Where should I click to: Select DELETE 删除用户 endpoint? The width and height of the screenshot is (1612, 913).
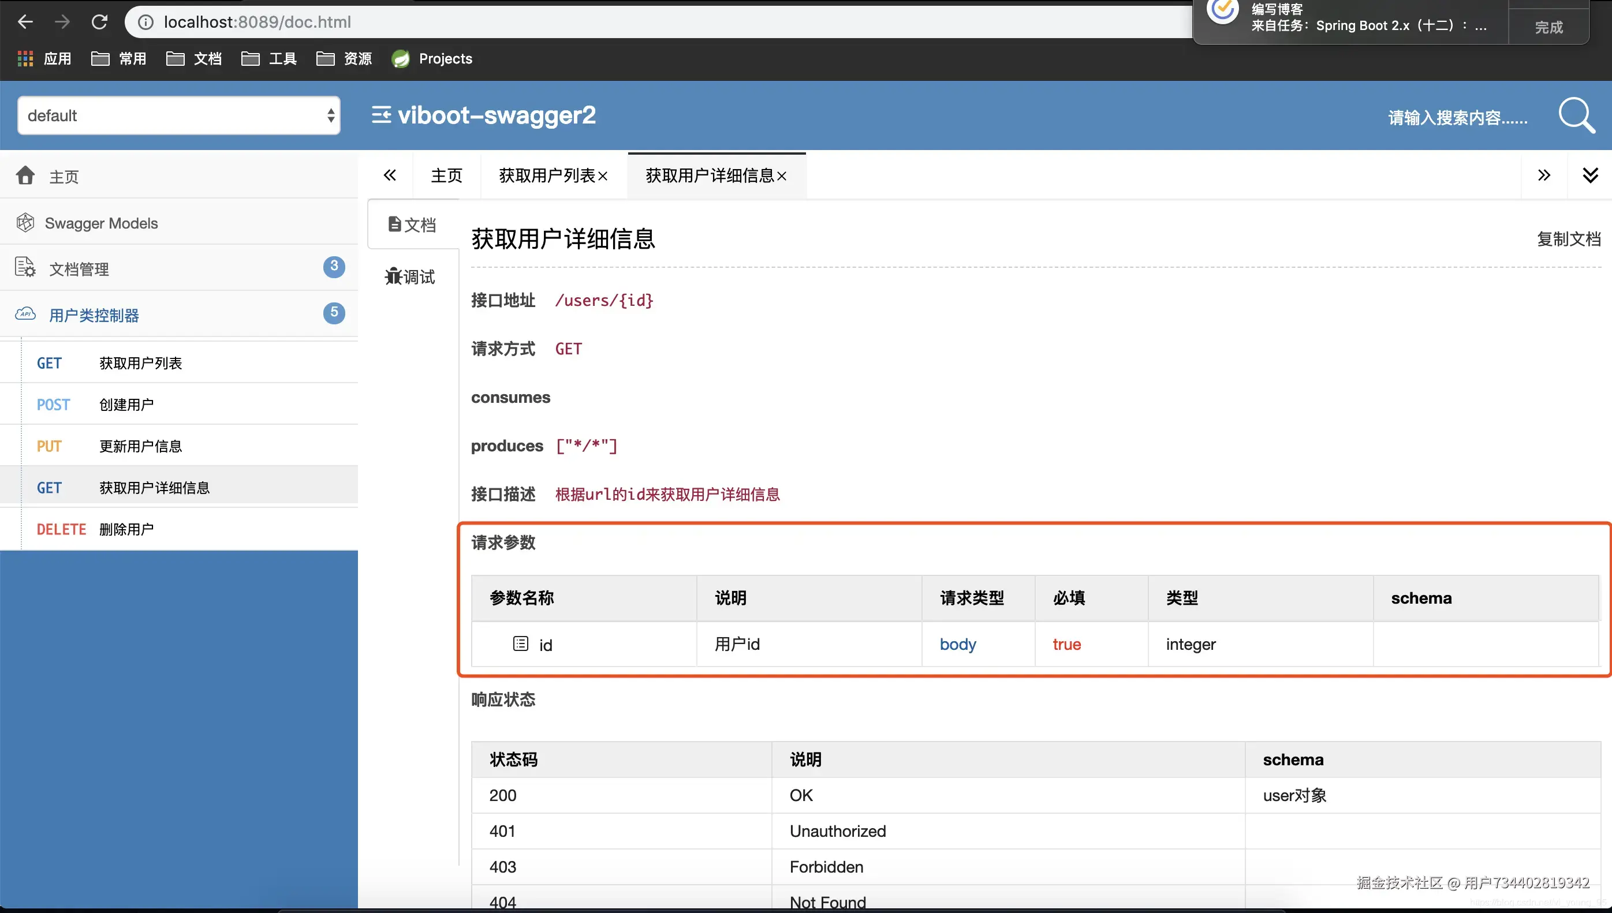pos(125,529)
